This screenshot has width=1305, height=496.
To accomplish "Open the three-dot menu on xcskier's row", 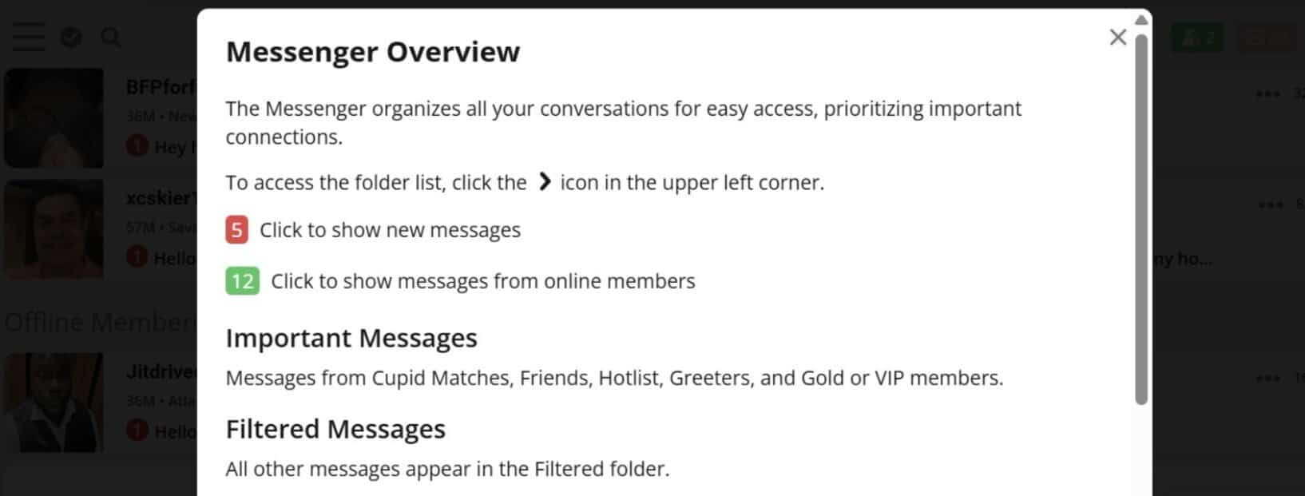I will tap(1270, 205).
